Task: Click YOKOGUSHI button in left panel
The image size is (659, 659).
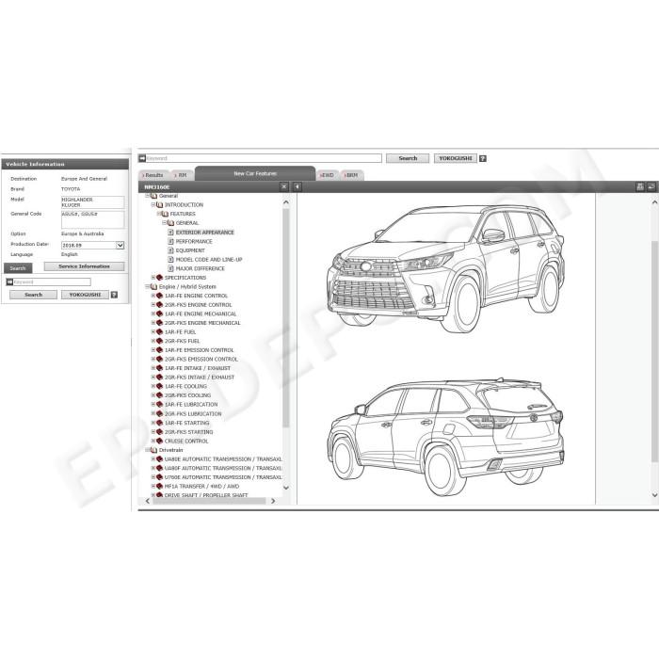Action: coord(85,295)
